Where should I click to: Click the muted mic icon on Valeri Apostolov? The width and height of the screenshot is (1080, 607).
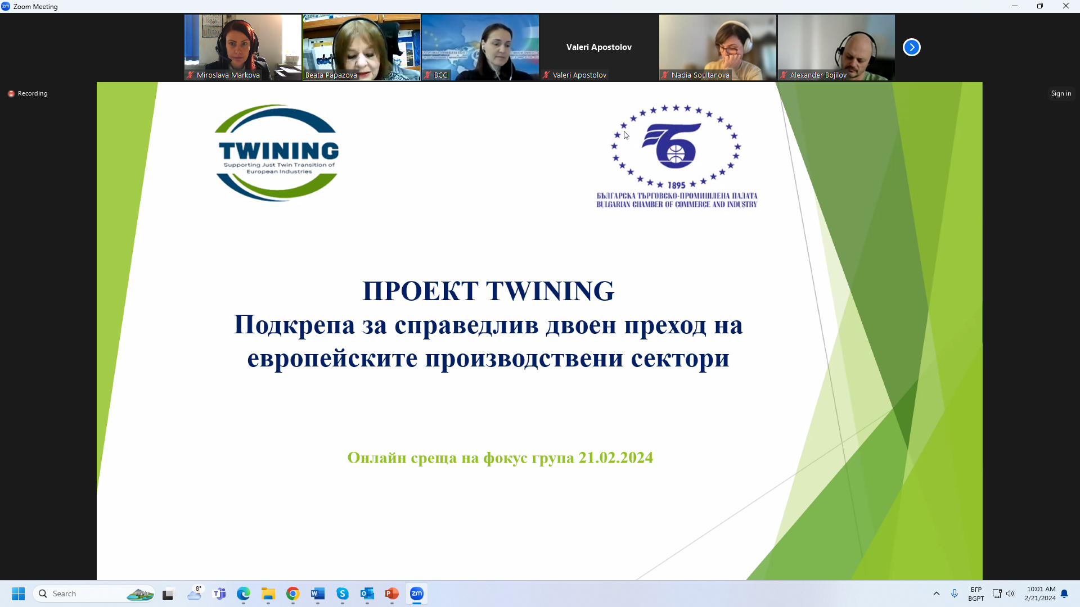(547, 75)
